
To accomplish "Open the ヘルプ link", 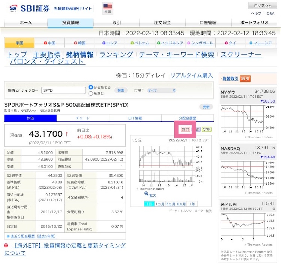I will [256, 13].
